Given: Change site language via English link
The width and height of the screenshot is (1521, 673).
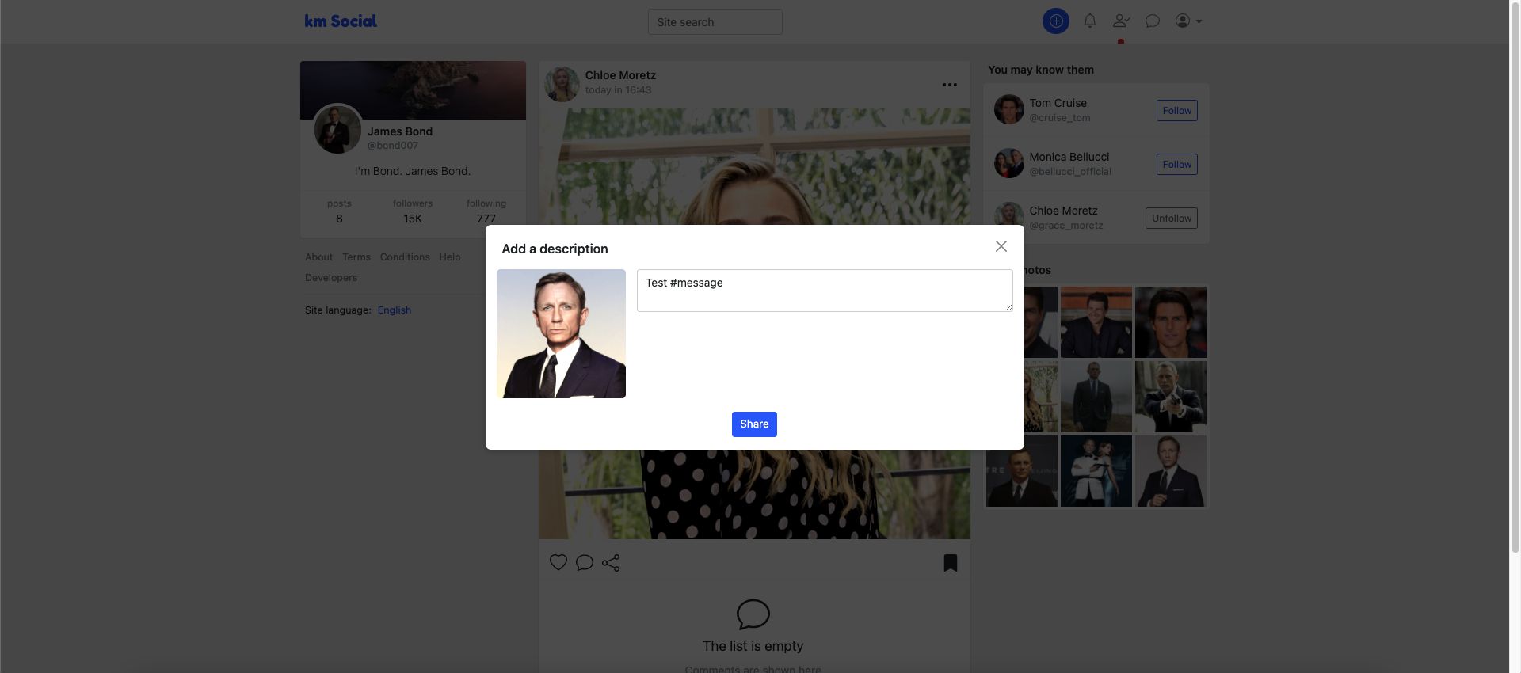Looking at the screenshot, I should [x=395, y=310].
